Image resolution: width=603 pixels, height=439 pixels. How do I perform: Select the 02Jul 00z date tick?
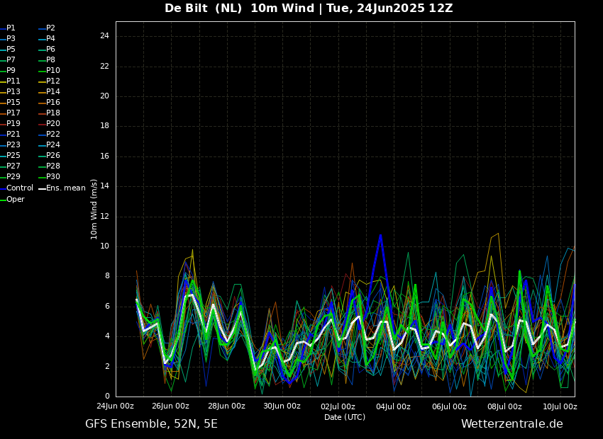(338, 406)
